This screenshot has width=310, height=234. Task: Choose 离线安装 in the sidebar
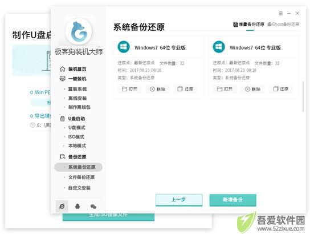click(77, 98)
